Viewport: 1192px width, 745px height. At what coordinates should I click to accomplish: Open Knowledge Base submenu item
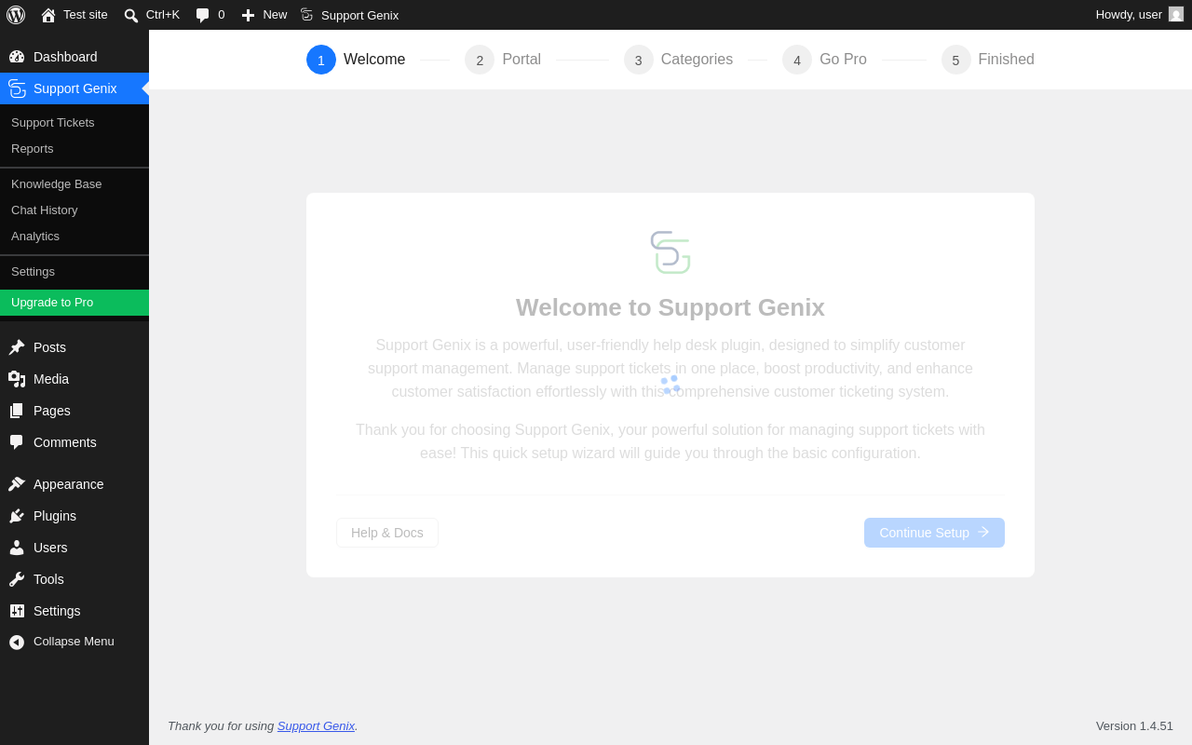click(x=74, y=183)
